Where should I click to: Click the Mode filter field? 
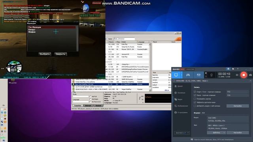[x=81, y=96]
